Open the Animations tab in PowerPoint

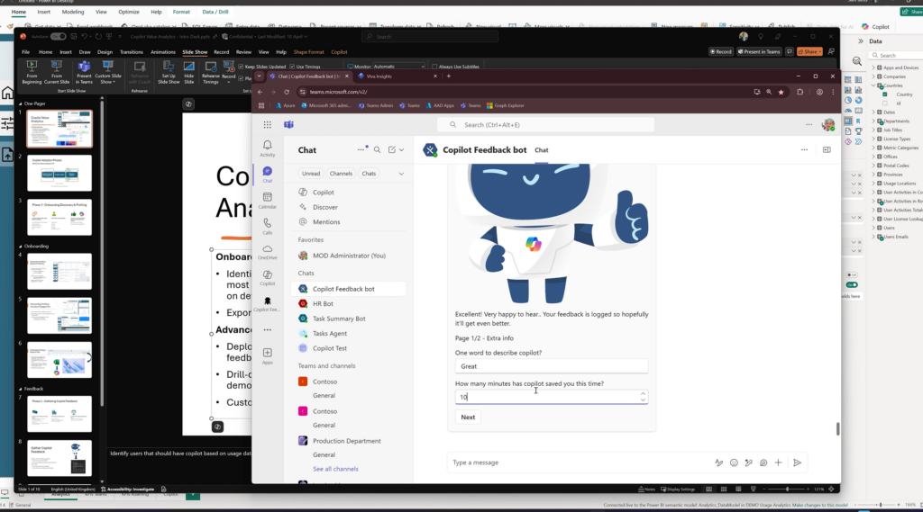[163, 51]
